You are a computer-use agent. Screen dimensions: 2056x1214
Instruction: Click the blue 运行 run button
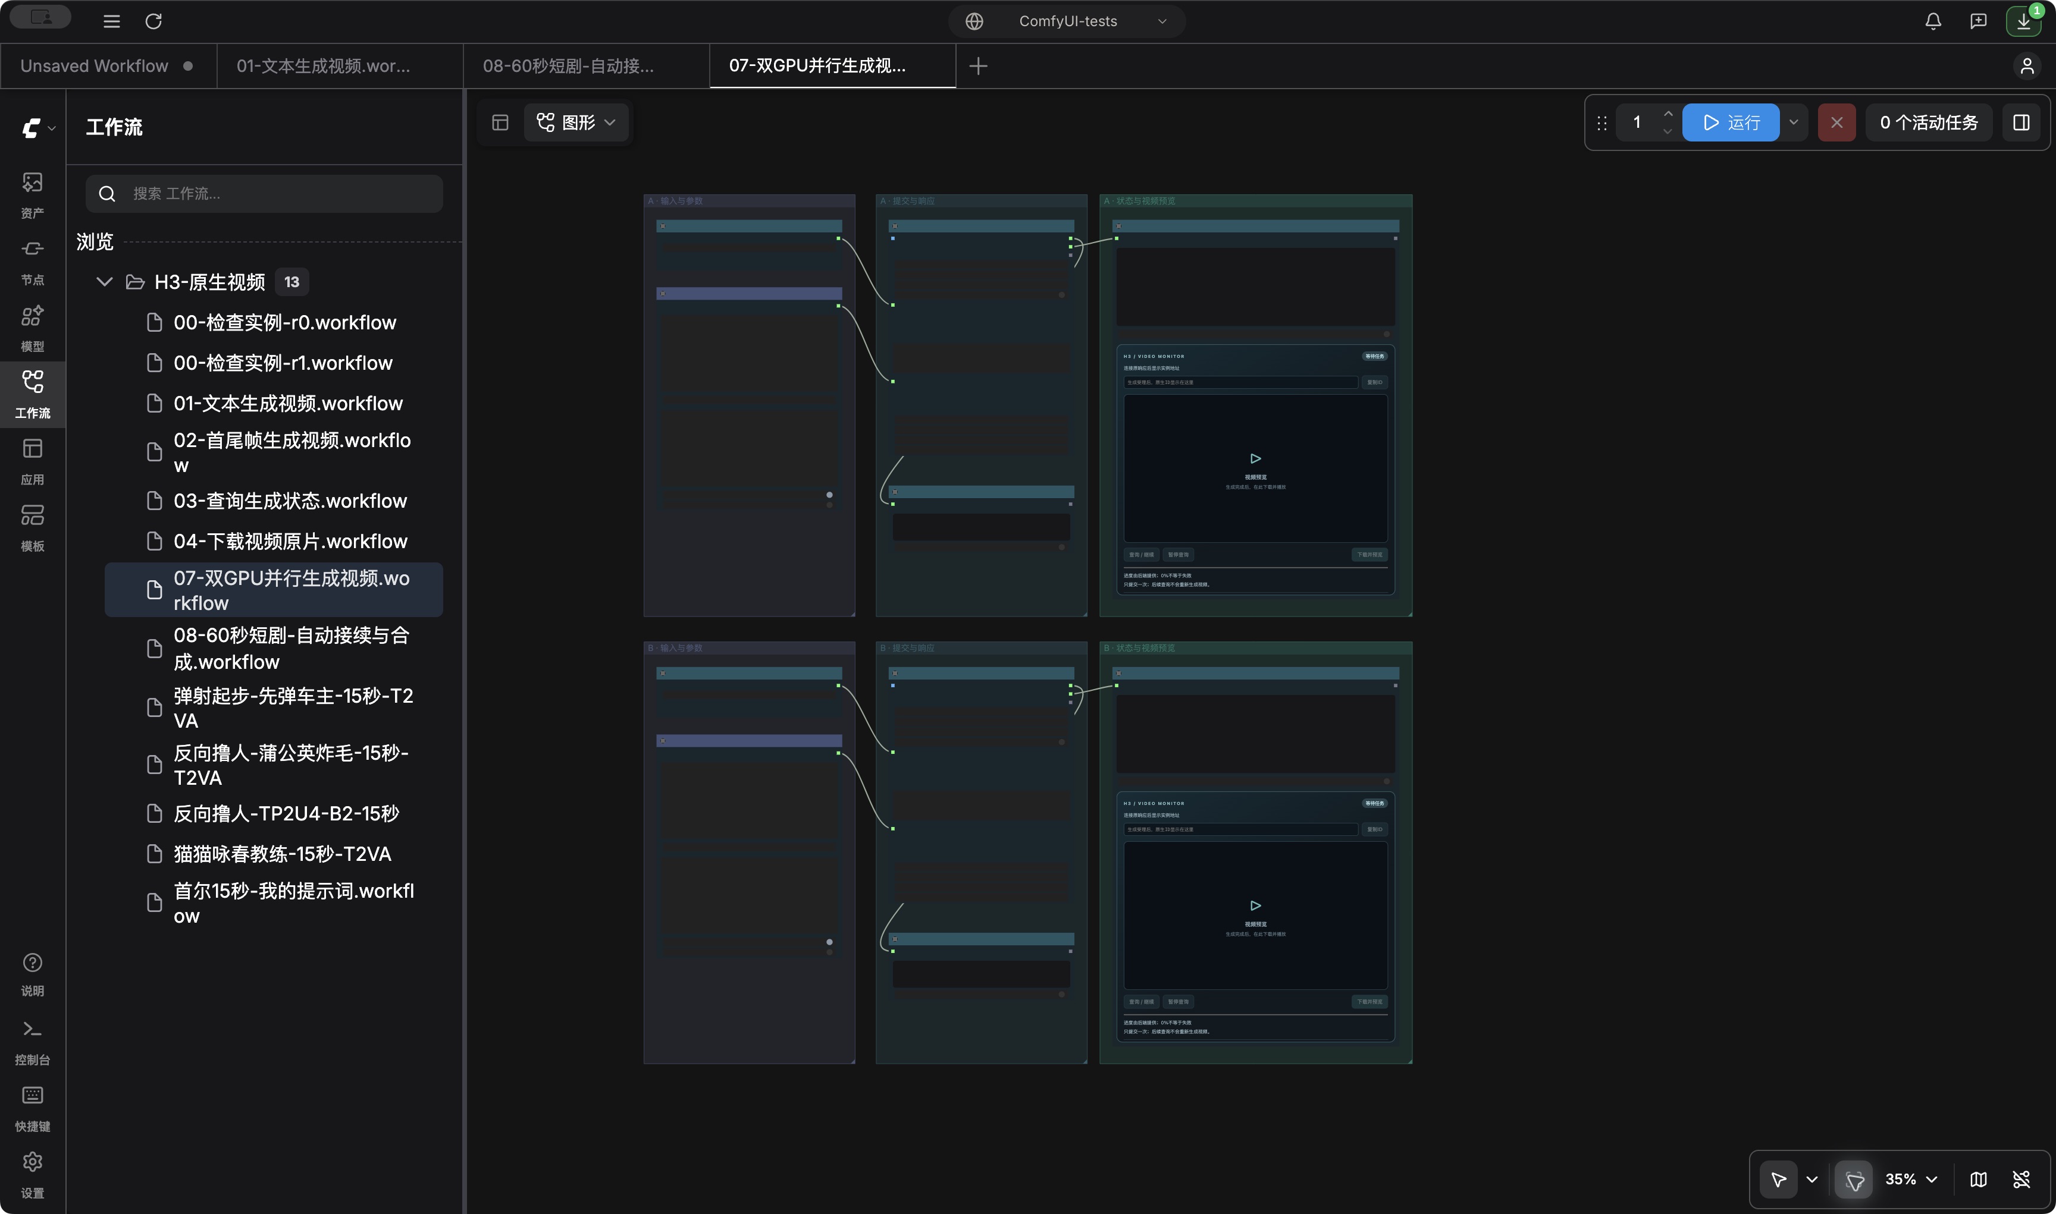point(1730,122)
